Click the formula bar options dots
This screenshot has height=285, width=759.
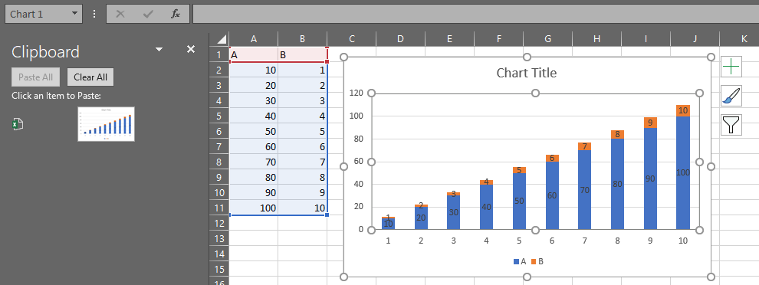tap(94, 14)
